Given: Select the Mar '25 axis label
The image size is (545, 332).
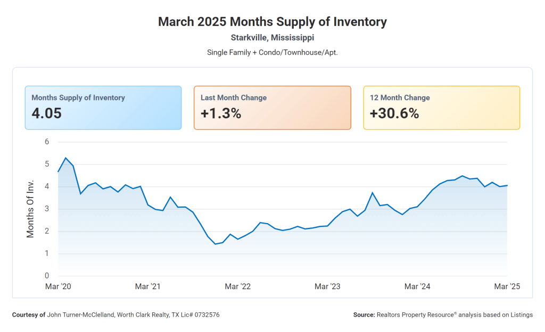Looking at the screenshot, I should [507, 287].
